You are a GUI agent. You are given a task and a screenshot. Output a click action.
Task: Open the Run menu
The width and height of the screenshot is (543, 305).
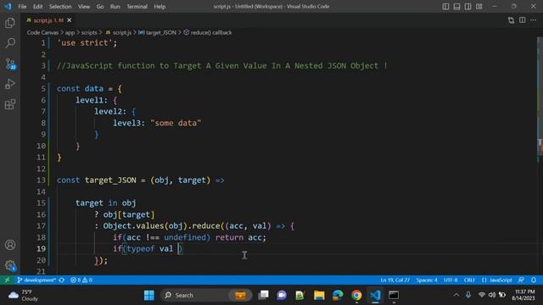115,7
